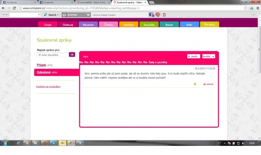Open Skype from the taskbar
The width and height of the screenshot is (261, 155).
click(53, 143)
